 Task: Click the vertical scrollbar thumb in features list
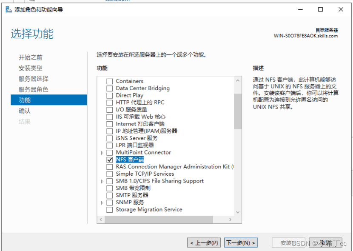pyautogui.click(x=238, y=111)
